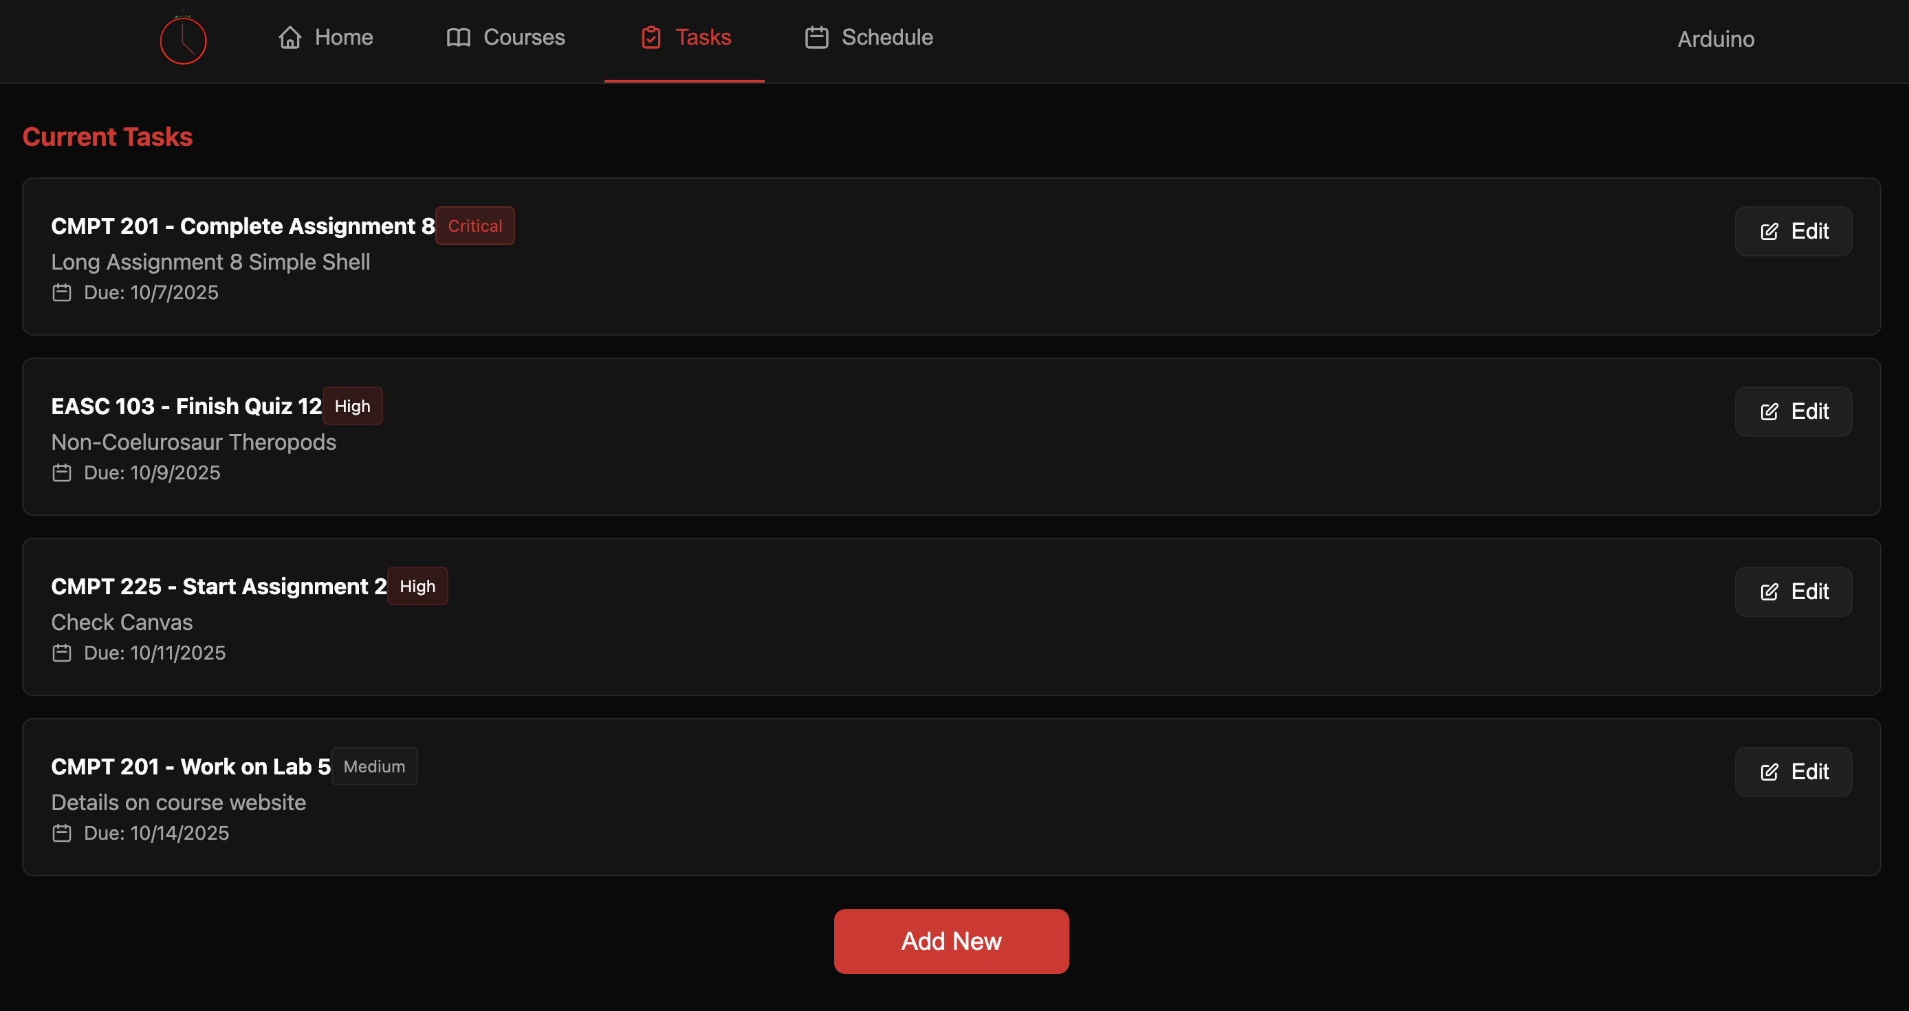The height and width of the screenshot is (1011, 1909).
Task: Select the EASC 103 Finish Quiz 12 title
Action: pyautogui.click(x=186, y=406)
